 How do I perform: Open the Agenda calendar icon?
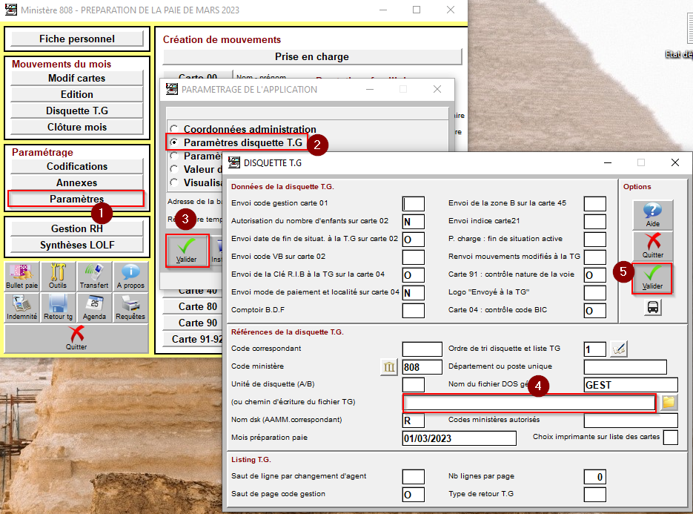[x=94, y=306]
